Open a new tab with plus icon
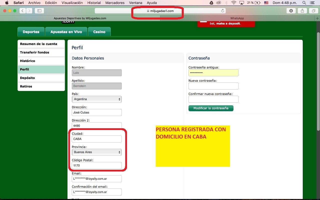This screenshot has height=200, width=320. [317, 18]
